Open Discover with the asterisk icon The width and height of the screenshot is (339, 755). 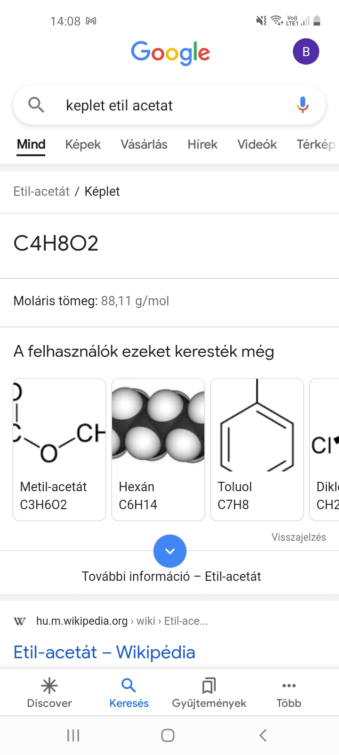click(x=49, y=686)
